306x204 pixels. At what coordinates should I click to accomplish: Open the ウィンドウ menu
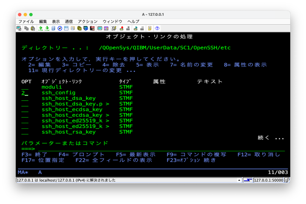(112, 22)
